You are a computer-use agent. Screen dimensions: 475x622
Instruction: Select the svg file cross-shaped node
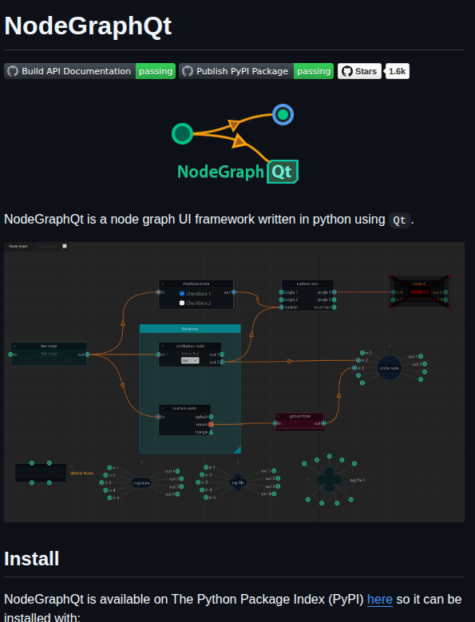(238, 482)
